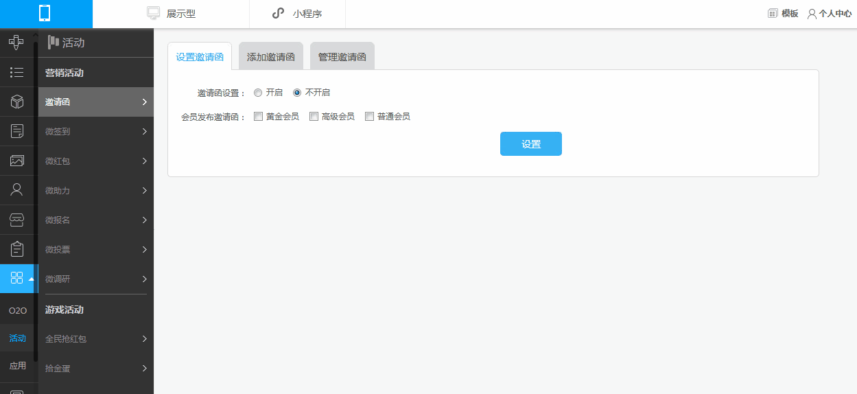Click the highlighted four-squares apps icon
Image resolution: width=857 pixels, height=394 pixels.
(17, 278)
